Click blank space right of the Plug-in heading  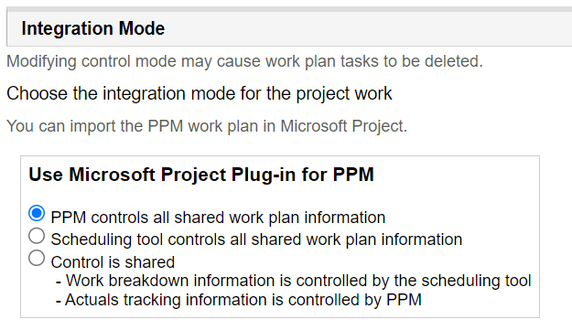tap(456, 175)
